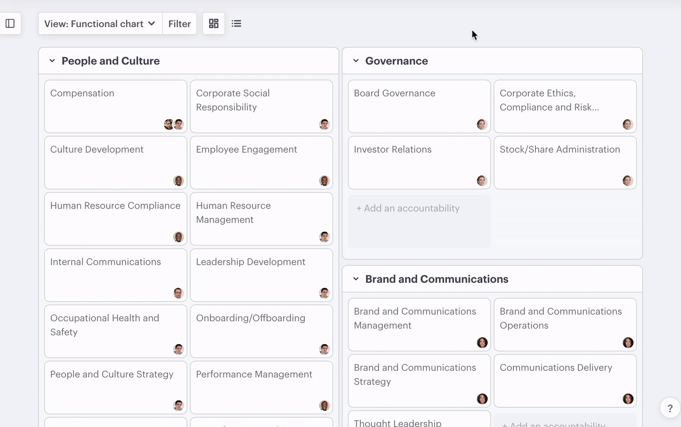681x427 pixels.
Task: Switch to grid view layout
Action: [214, 23]
